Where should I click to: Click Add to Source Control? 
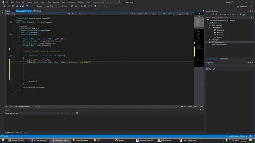[237, 136]
